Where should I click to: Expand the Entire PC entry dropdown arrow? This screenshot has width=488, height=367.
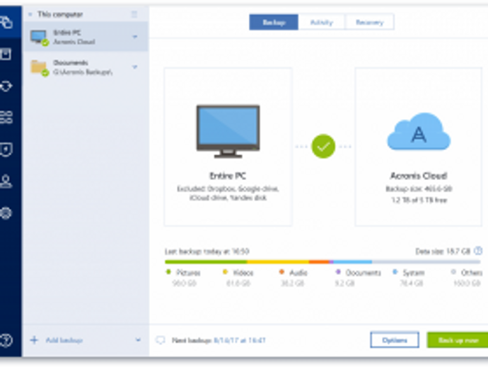coord(135,37)
